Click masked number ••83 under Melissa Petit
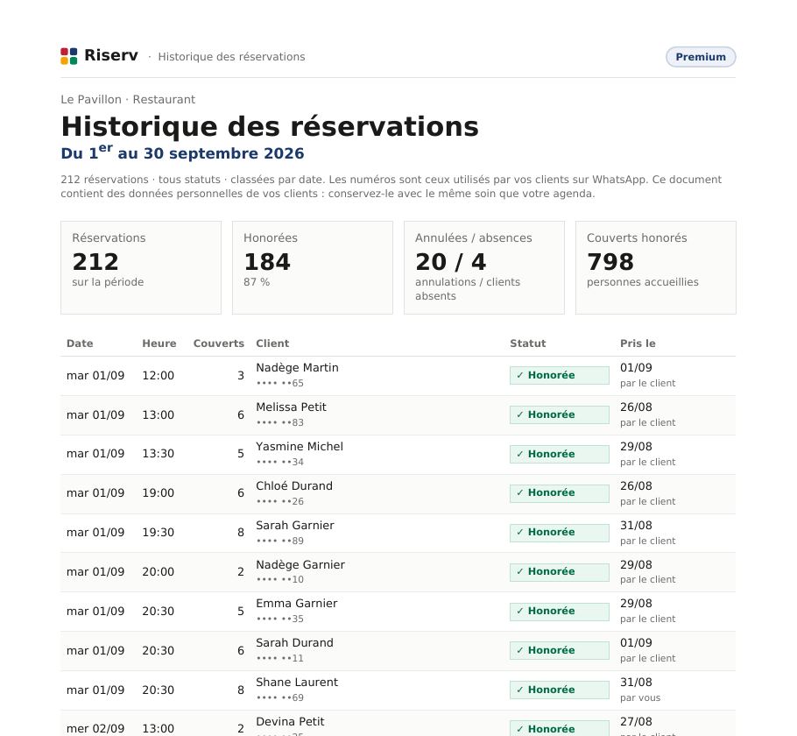The width and height of the screenshot is (797, 736). (x=280, y=422)
